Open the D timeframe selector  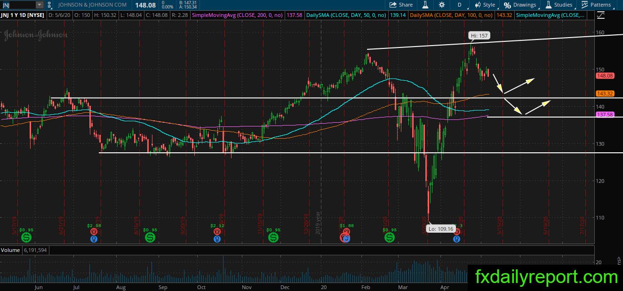pyautogui.click(x=459, y=5)
